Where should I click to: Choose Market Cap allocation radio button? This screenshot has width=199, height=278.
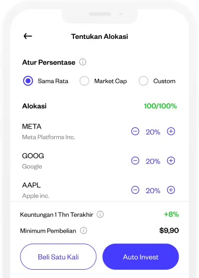click(84, 81)
